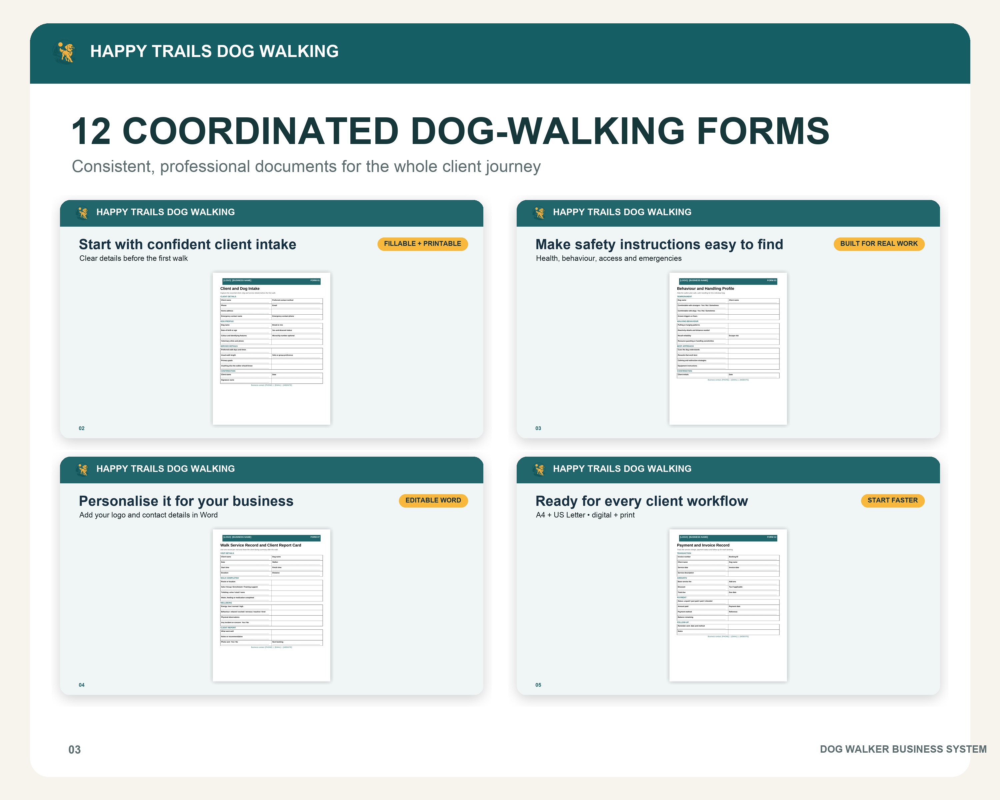1000x800 pixels.
Task: Click card number 05 on workflow card
Action: [x=538, y=685]
